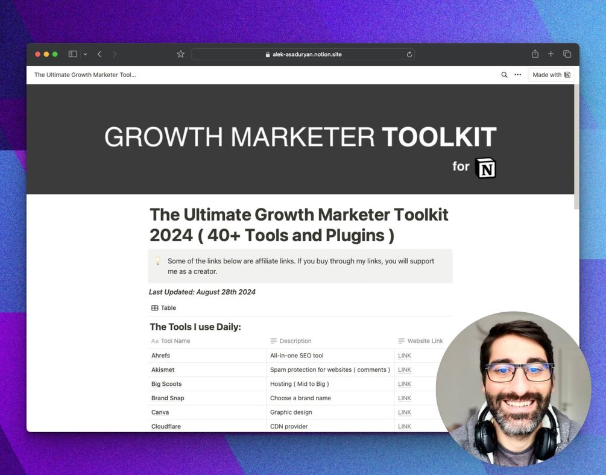The height and width of the screenshot is (475, 606).
Task: Click the Last Updated: August 28th 2024 text
Action: 202,292
